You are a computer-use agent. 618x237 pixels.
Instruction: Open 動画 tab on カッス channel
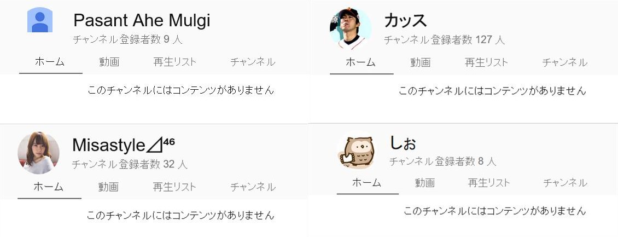(420, 62)
